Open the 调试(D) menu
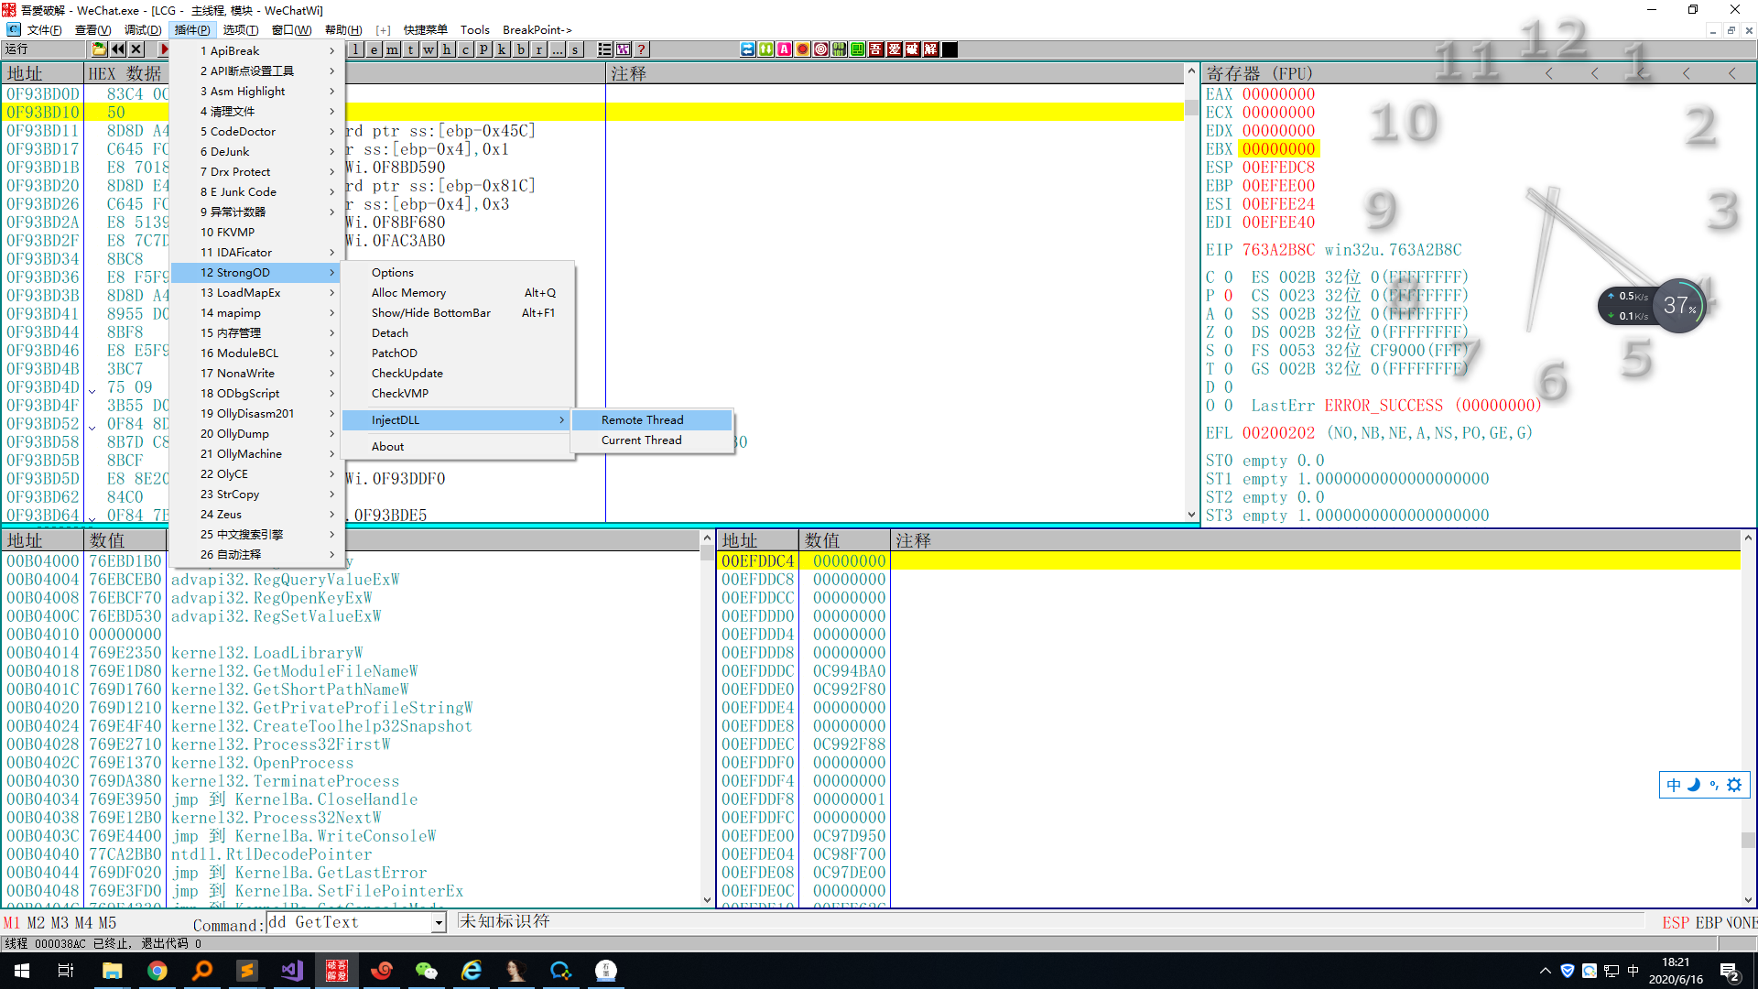The height and width of the screenshot is (989, 1758). tap(143, 30)
